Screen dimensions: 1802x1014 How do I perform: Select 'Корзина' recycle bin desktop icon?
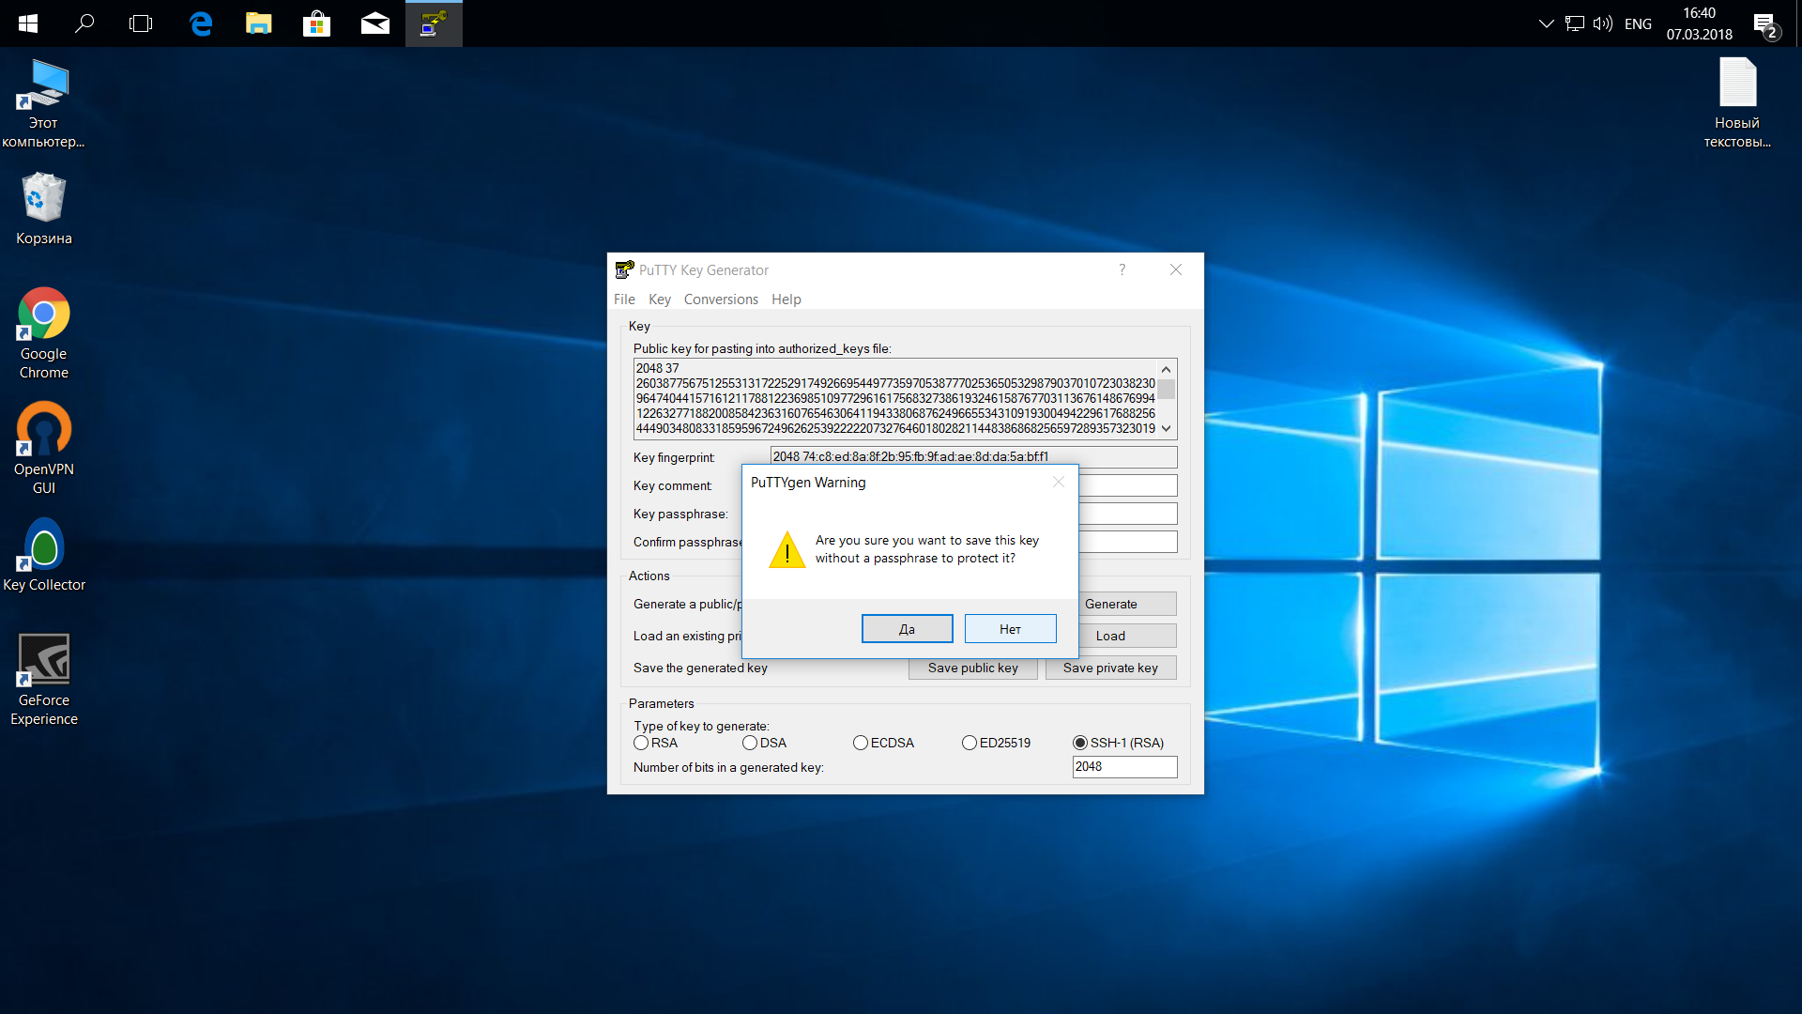click(43, 208)
